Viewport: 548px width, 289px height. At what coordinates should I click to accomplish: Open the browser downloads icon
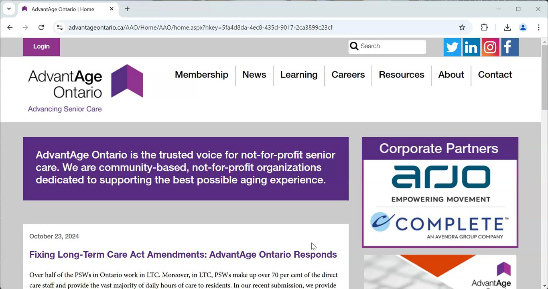(507, 27)
